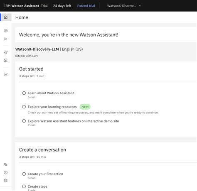
Task: Open 'Explore your learning resources' link text
Action: pos(52,107)
